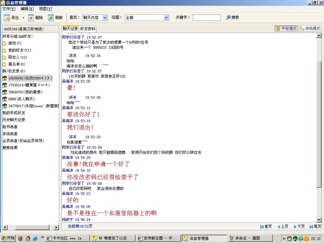Click the 搜索 search button
This screenshot has width=324, height=243.
click(x=232, y=17)
